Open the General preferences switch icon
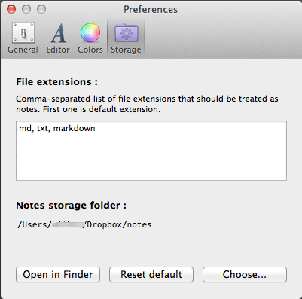Image resolution: width=302 pixels, height=299 pixels. click(x=23, y=32)
